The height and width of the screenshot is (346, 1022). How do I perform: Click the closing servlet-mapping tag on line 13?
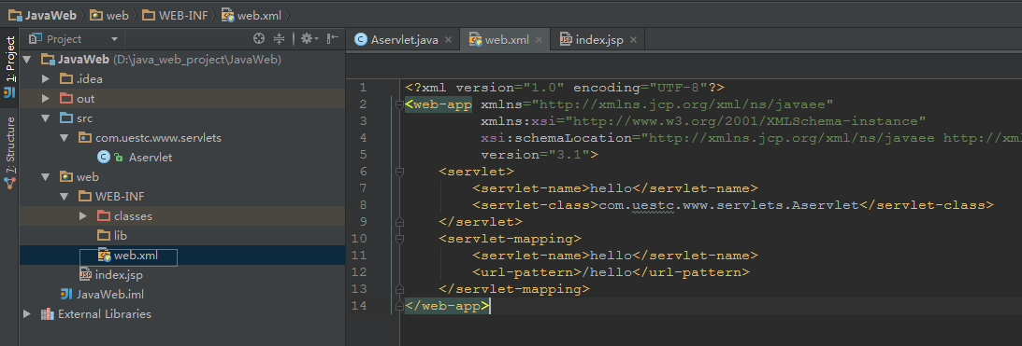click(x=514, y=289)
